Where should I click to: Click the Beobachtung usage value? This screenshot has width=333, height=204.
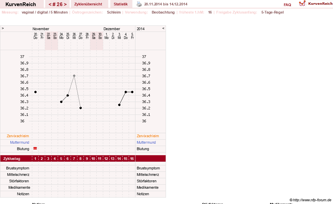[163, 12]
